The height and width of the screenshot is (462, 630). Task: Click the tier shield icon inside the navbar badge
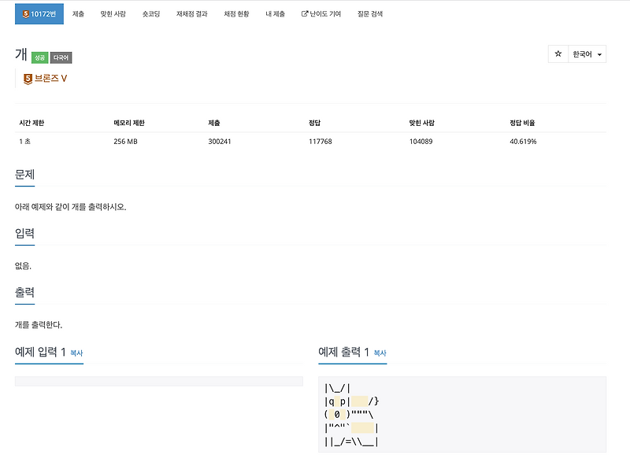[25, 13]
